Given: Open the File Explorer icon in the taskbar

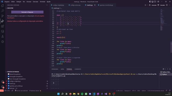Looking at the screenshot, I should 74,94.
